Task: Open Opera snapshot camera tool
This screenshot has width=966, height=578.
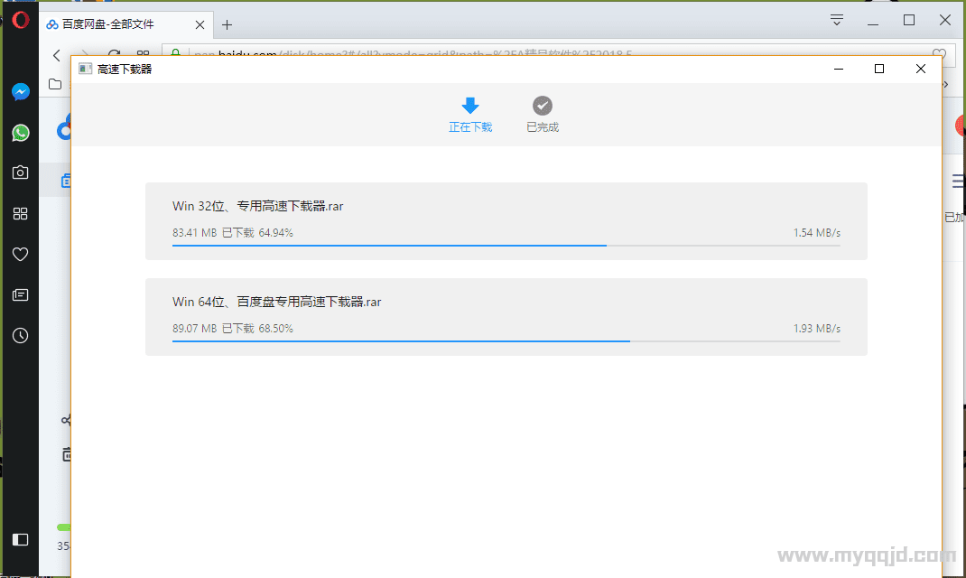Action: [x=21, y=172]
